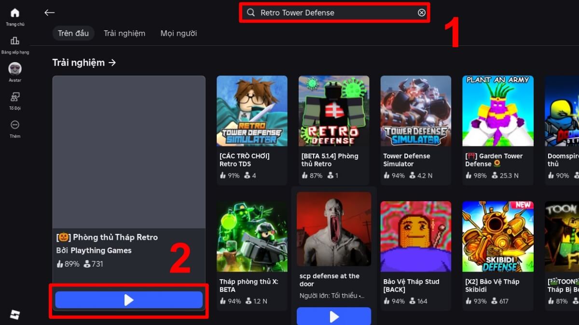Click inside the Retro Tower Defense search field
Viewport: 579px width, 325px height.
click(x=333, y=13)
